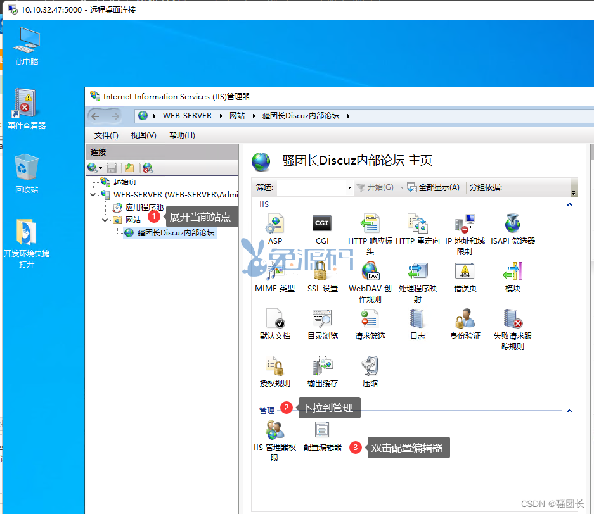Select 应用程序池 in the tree
This screenshot has width=594, height=514.
coord(145,207)
